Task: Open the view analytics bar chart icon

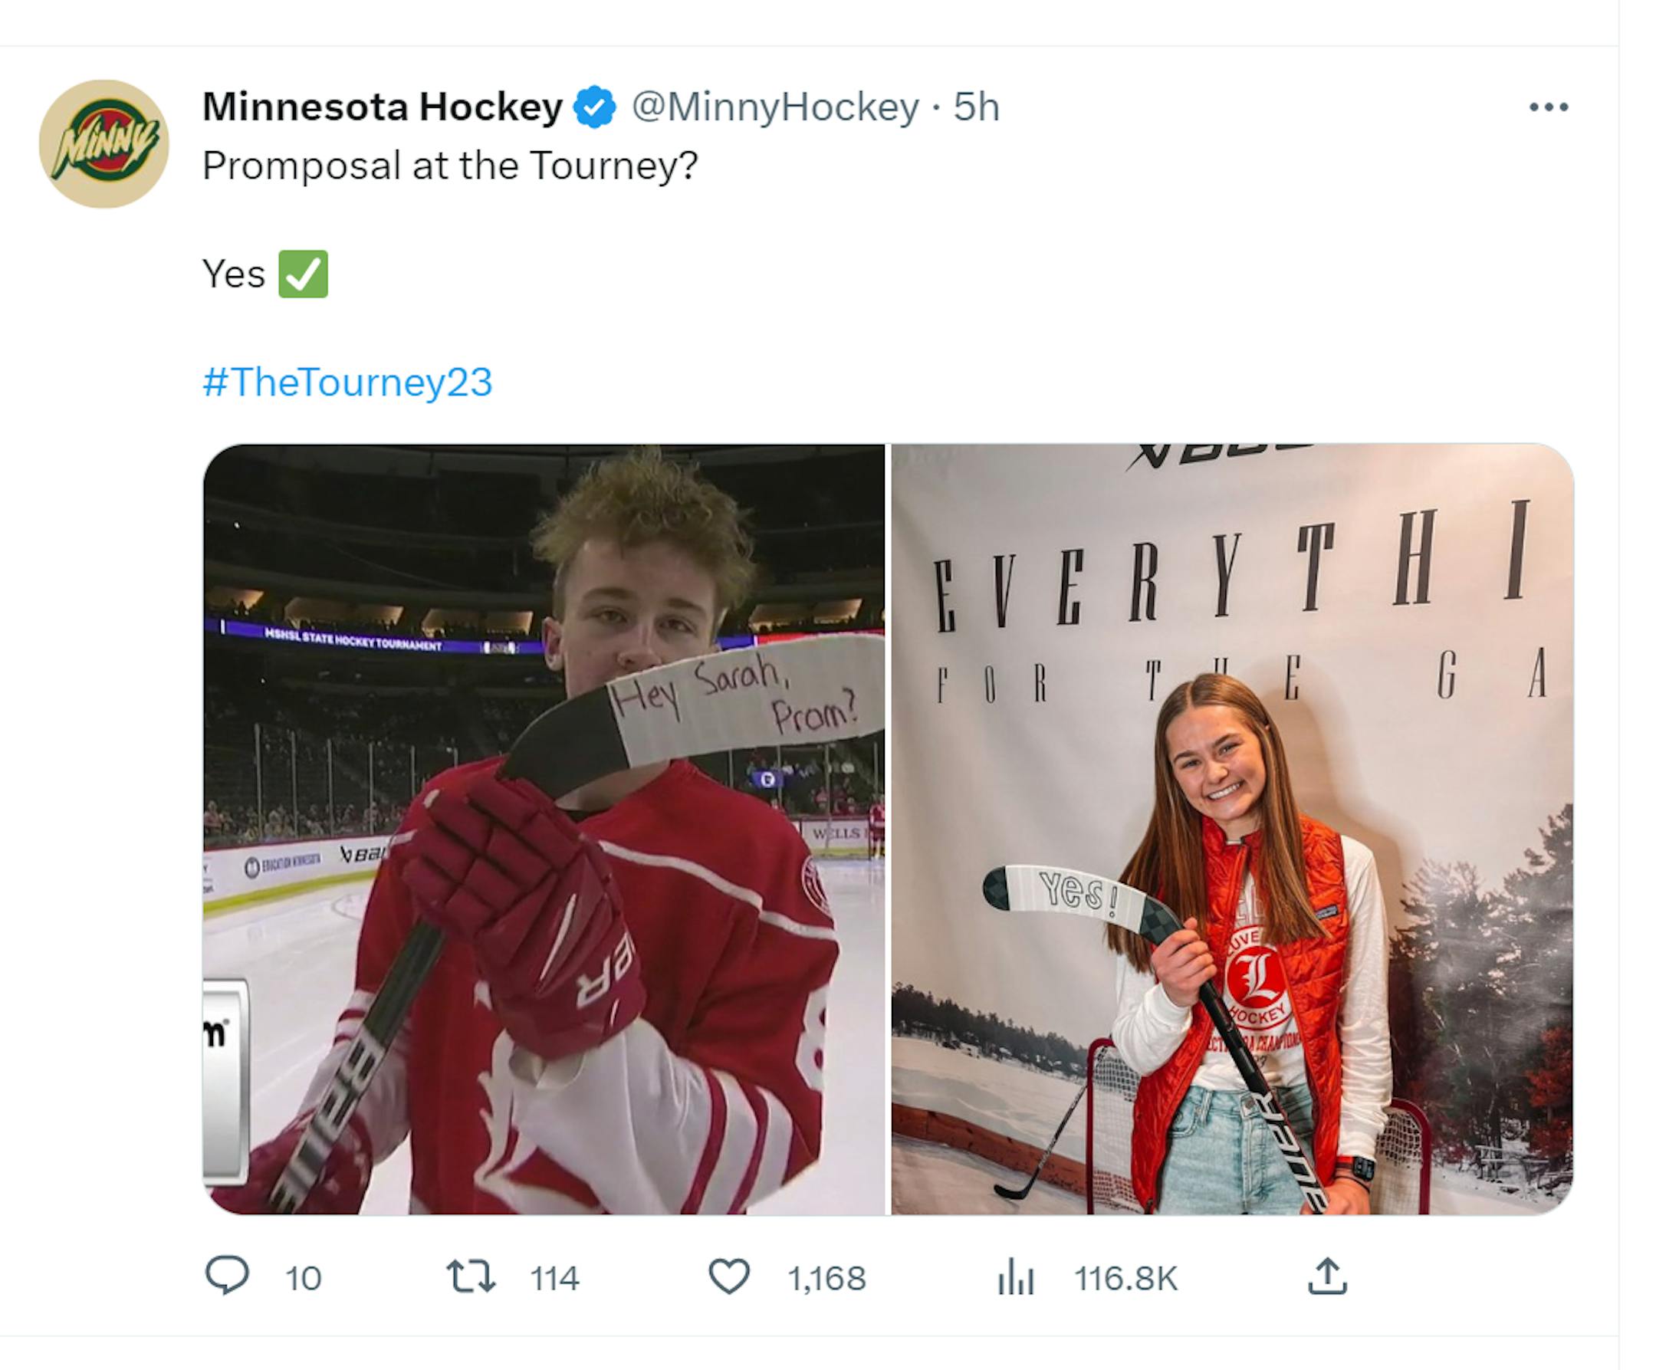Action: pyautogui.click(x=1016, y=1277)
